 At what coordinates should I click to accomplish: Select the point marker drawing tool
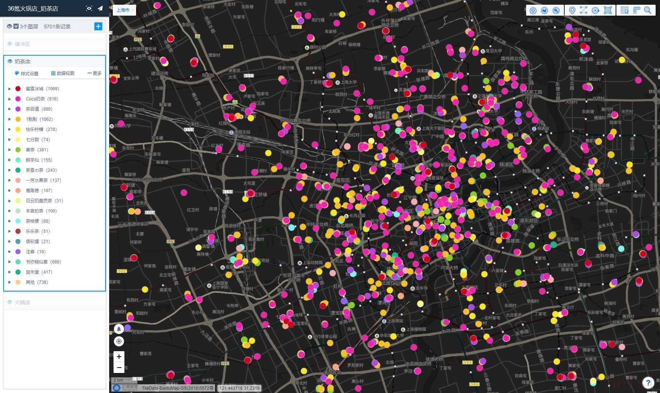click(572, 10)
